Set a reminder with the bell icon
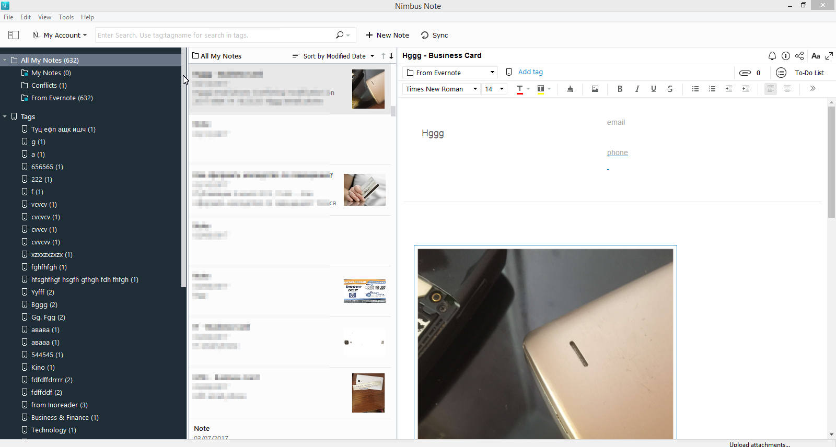The height and width of the screenshot is (447, 836). coord(772,56)
